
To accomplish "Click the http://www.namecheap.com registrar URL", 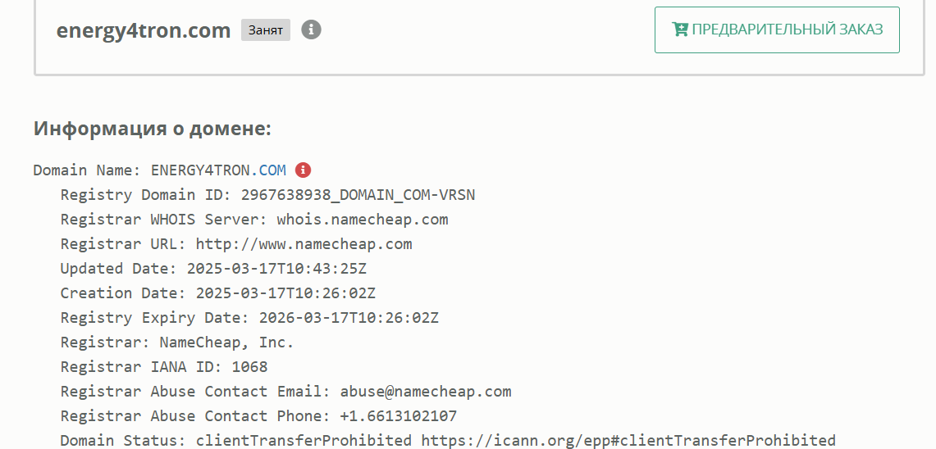I will pos(304,244).
